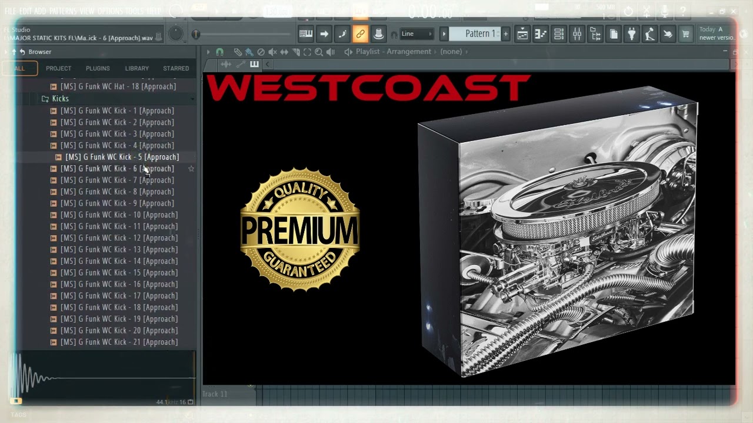Select the Paint brush tool in Playlist
This screenshot has width=753, height=423.
point(249,52)
